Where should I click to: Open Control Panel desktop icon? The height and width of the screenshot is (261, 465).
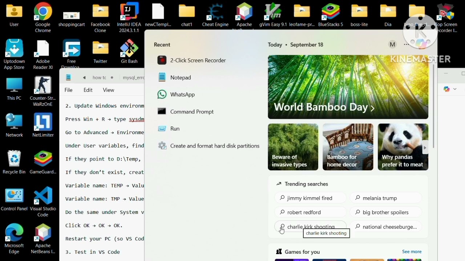click(x=14, y=199)
